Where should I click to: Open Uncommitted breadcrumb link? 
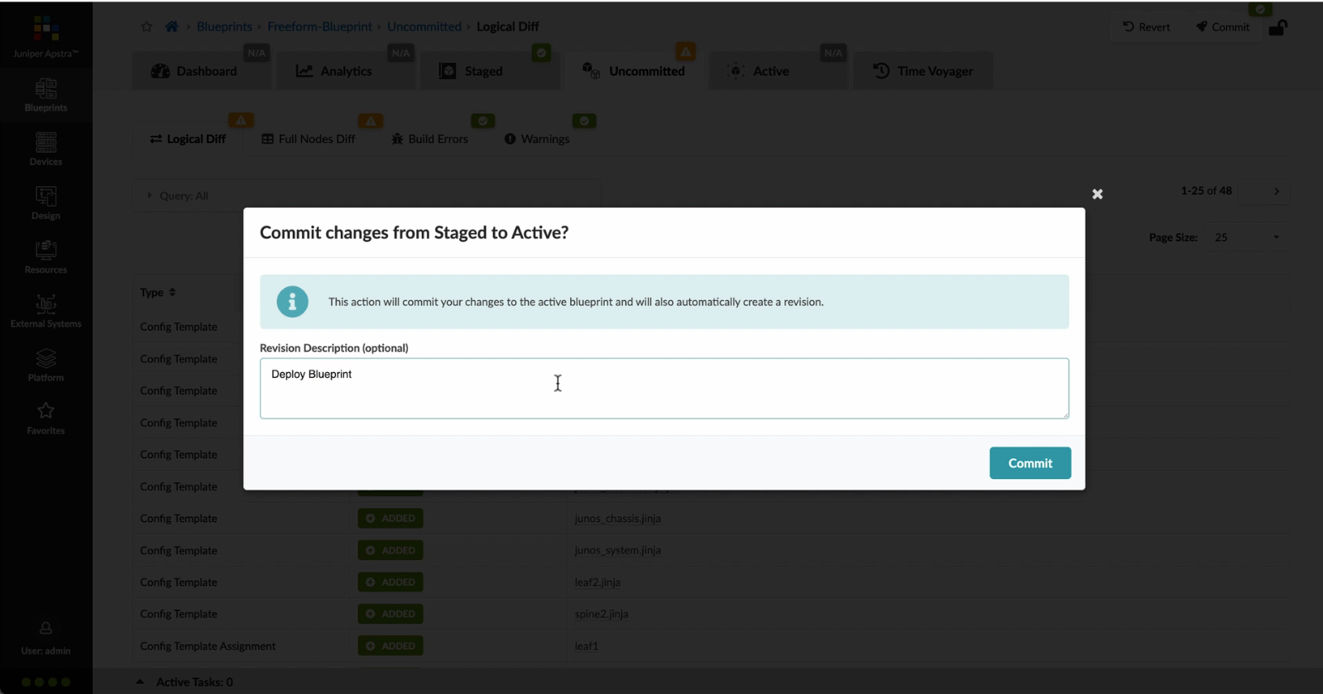coord(424,26)
